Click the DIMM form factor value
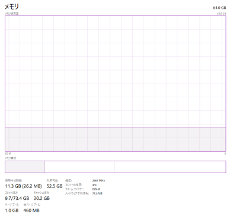This screenshot has width=230, height=217. [96, 189]
